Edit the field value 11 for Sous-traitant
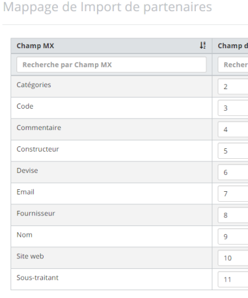The image size is (248, 298). (233, 280)
